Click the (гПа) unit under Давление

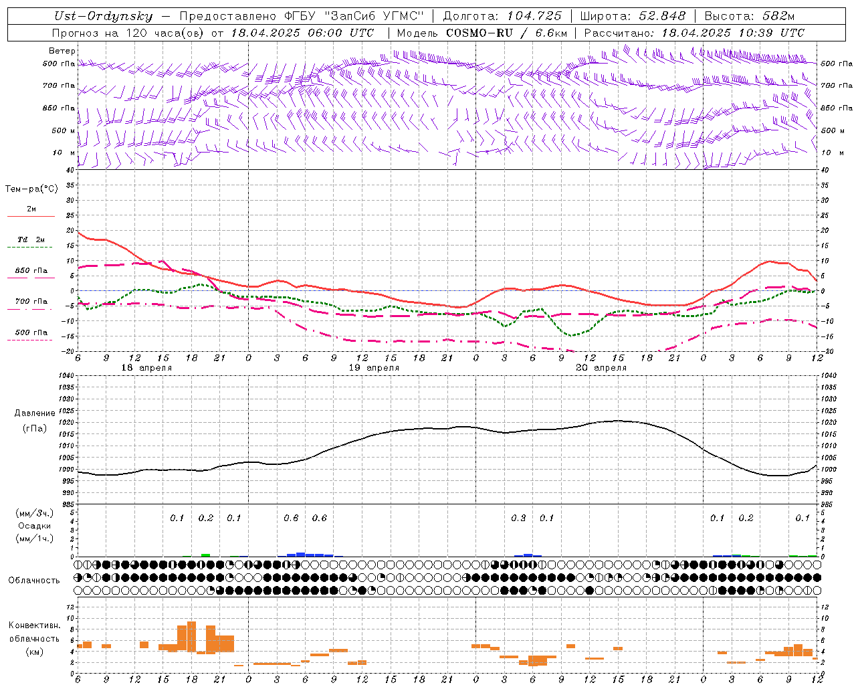[34, 428]
